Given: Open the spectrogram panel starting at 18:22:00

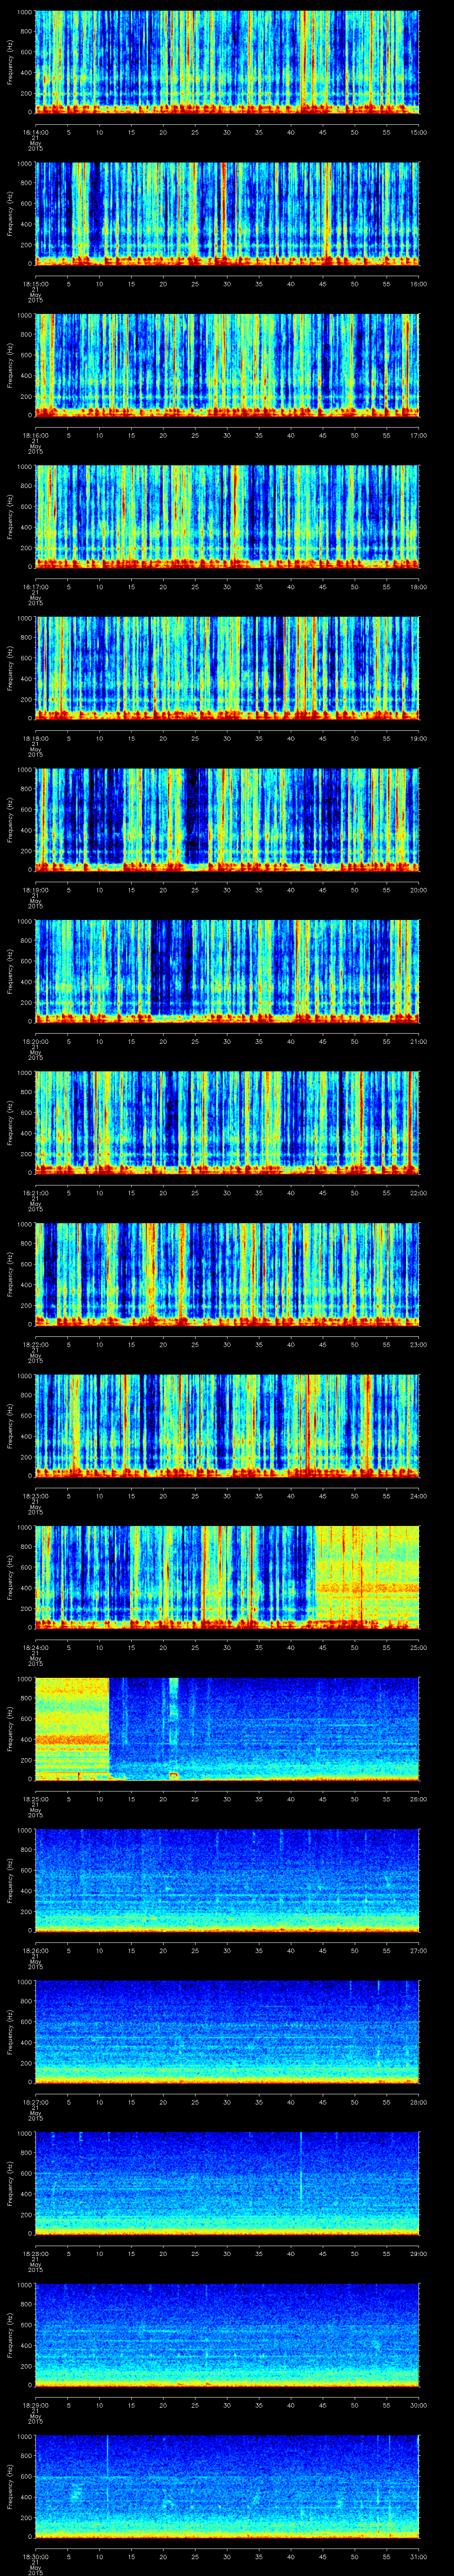Looking at the screenshot, I should point(227,1274).
